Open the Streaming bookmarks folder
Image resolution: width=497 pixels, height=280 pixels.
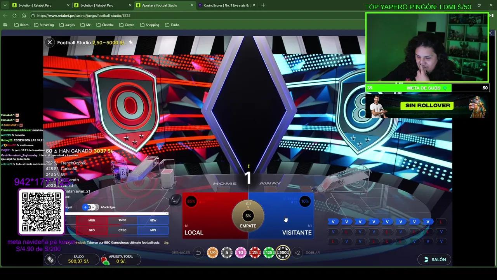[x=43, y=25]
